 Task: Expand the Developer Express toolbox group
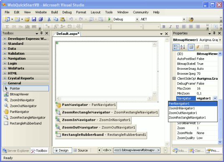tap(5, 39)
